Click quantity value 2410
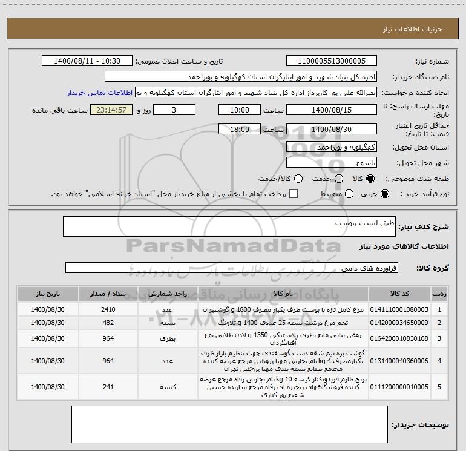Viewport: 466px width, 451px height. [x=108, y=309]
